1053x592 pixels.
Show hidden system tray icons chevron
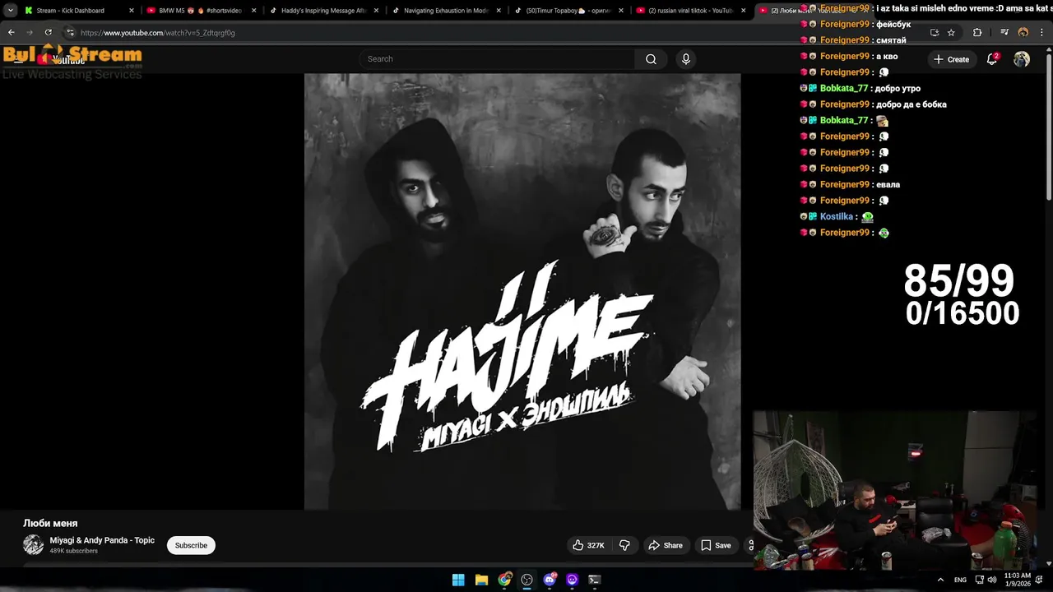pyautogui.click(x=940, y=580)
